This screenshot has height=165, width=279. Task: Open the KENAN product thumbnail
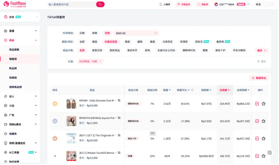(71, 104)
